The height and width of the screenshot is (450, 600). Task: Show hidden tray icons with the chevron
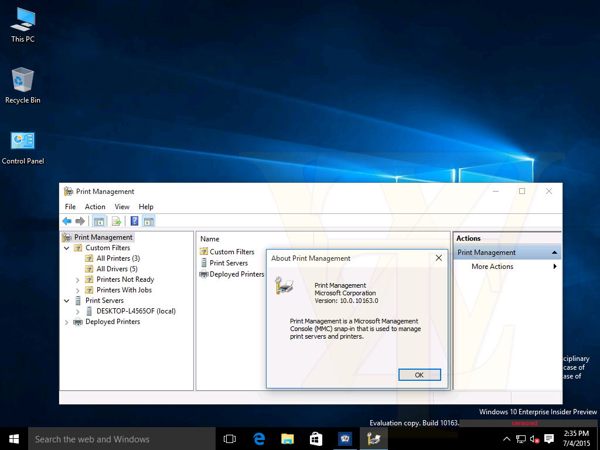(x=506, y=438)
